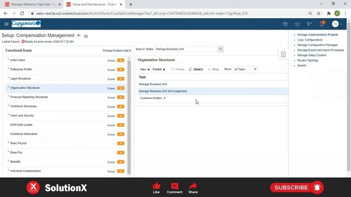The image size is (351, 197).
Task: Select the Basic Payroll functional area
Action: click(x=18, y=143)
